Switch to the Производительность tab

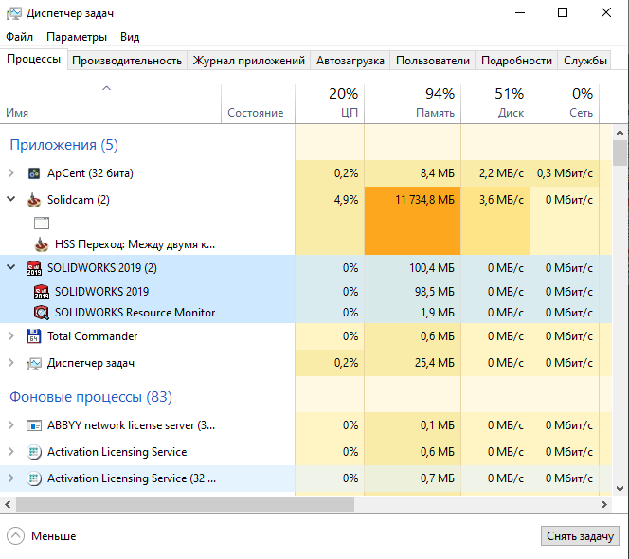point(126,60)
